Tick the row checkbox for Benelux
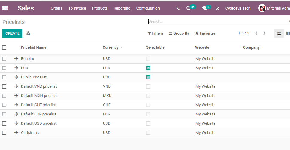290x150 pixels. coord(4,59)
